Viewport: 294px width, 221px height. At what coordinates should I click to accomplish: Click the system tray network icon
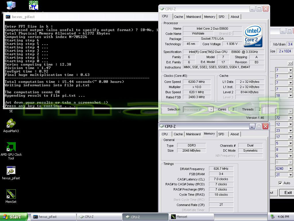273,217
